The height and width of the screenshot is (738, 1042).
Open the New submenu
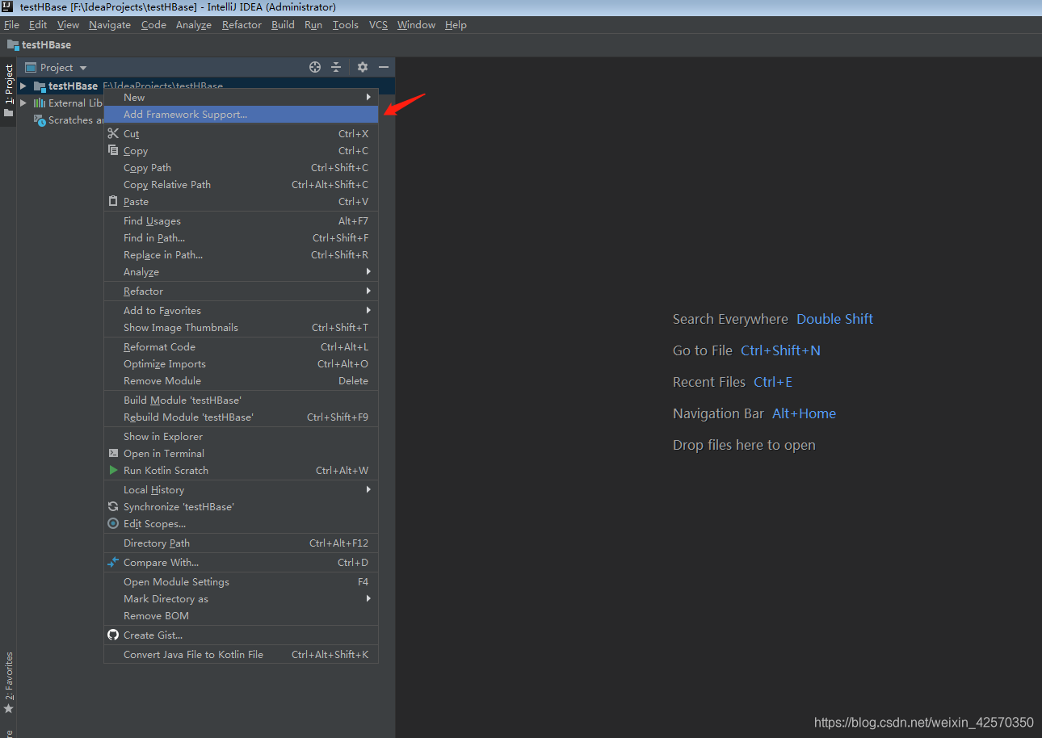pos(241,97)
